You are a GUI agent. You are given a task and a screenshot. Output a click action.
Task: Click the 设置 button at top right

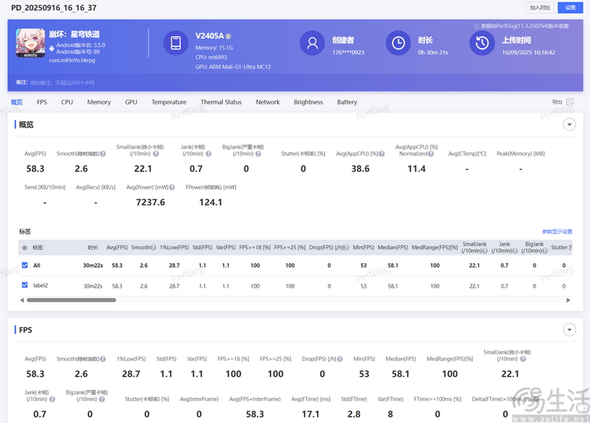pos(571,7)
